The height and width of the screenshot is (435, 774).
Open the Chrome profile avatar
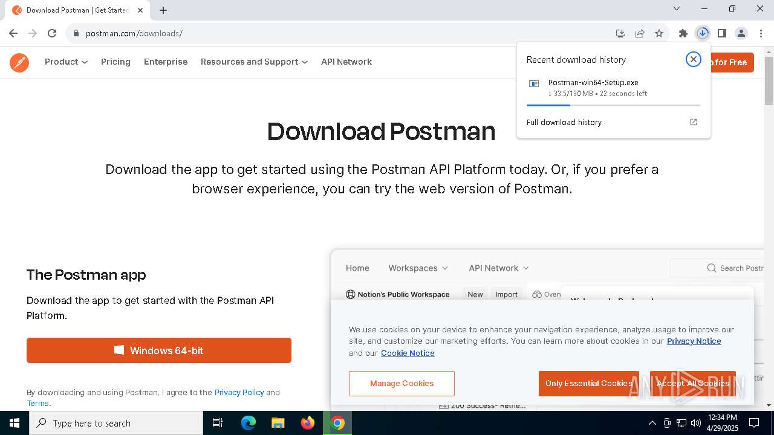point(741,33)
